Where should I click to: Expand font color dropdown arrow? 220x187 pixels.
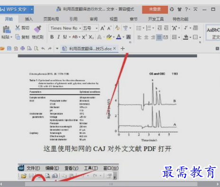[x=123, y=37]
